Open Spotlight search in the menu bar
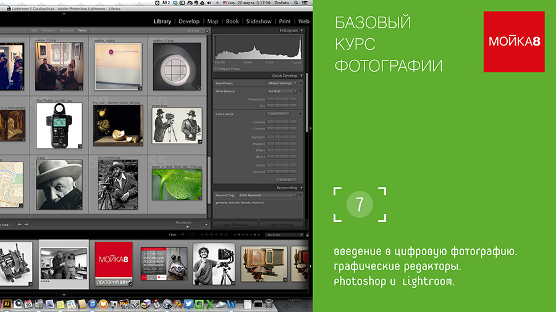556x312 pixels. (x=296, y=2)
